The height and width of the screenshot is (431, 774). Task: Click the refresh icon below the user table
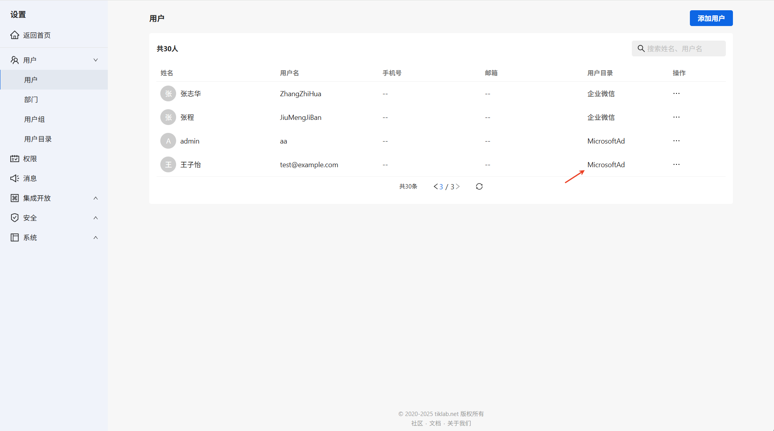click(479, 187)
